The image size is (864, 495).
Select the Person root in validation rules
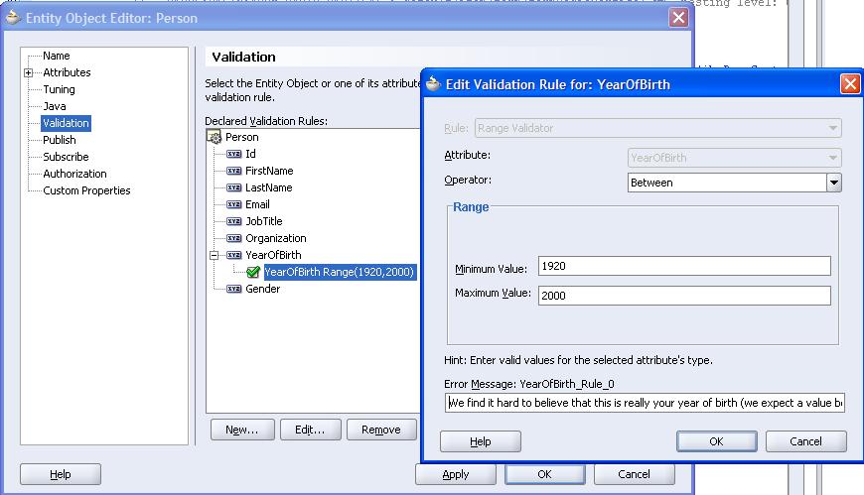pos(242,137)
